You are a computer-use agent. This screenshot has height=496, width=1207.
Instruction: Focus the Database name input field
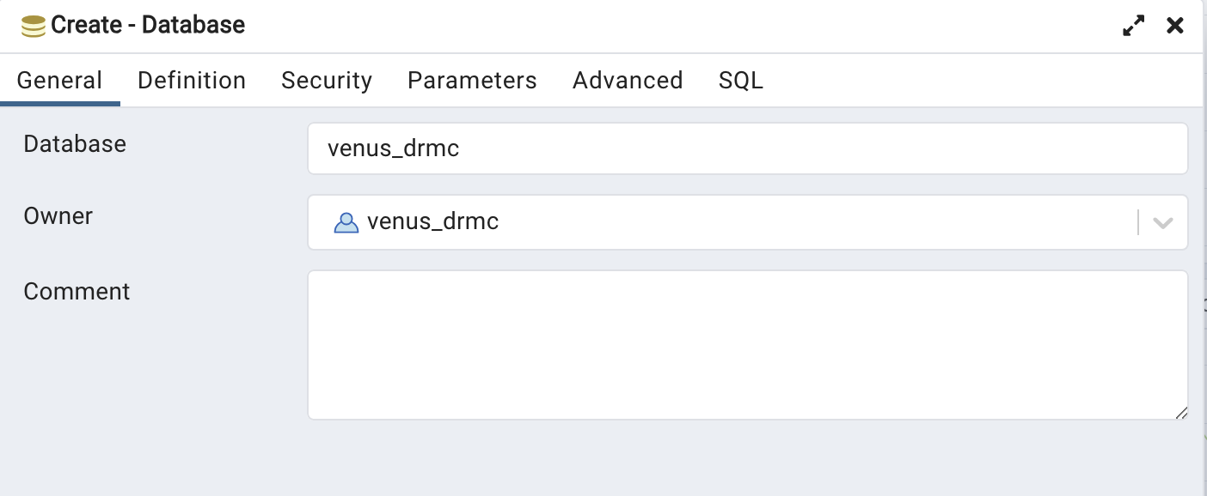tap(747, 148)
